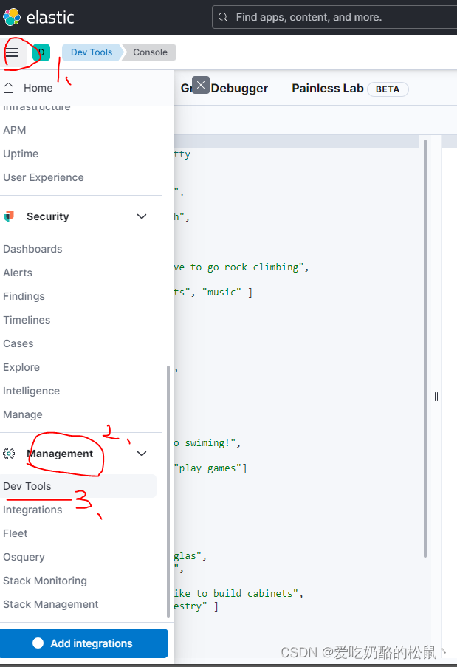Viewport: 457px width, 667px height.
Task: Select Dev Tools under Management
Action: (x=78, y=486)
